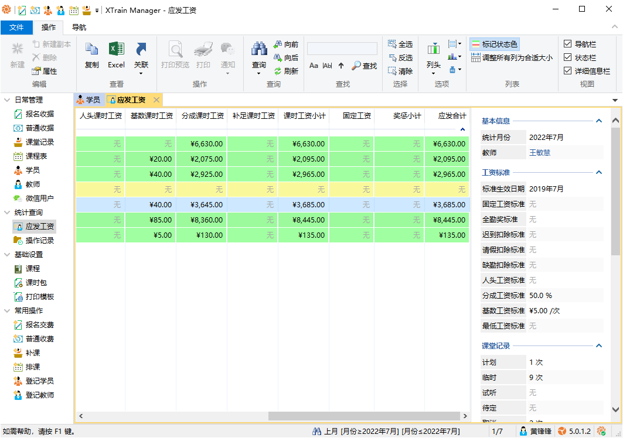623x438 pixels.
Task: Close the 应发工资 tab
Action: (x=156, y=100)
